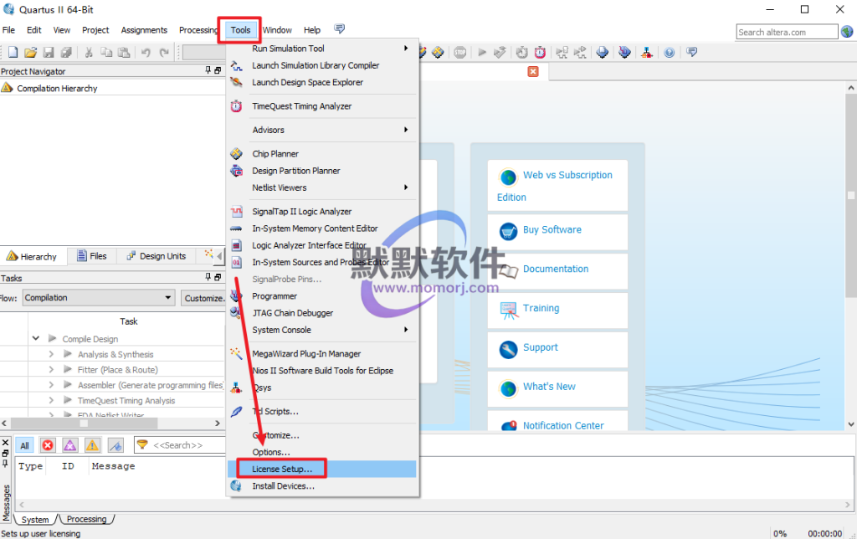Open the Flow Compilation dropdown
The height and width of the screenshot is (539, 857).
click(x=99, y=298)
